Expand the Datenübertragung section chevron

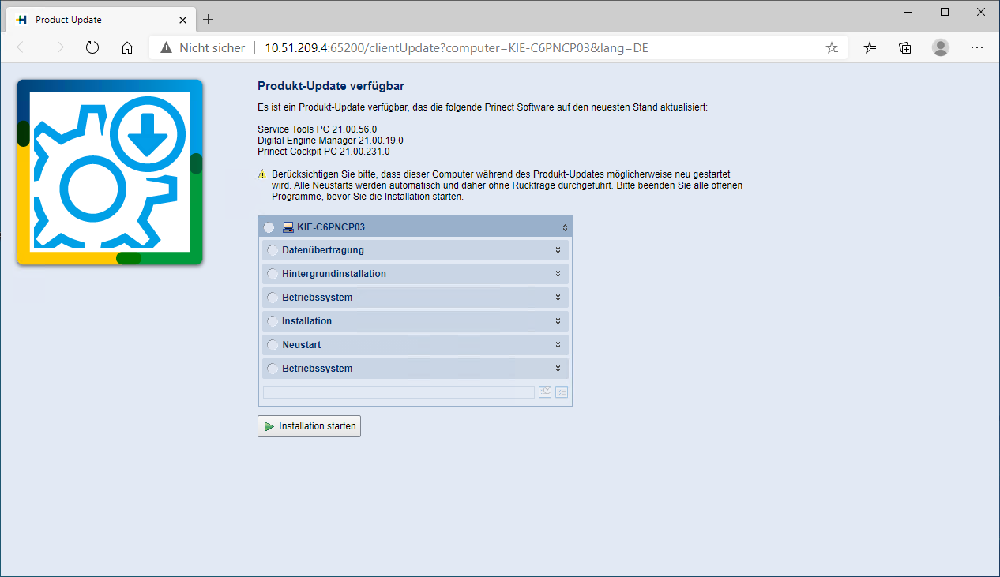point(558,250)
